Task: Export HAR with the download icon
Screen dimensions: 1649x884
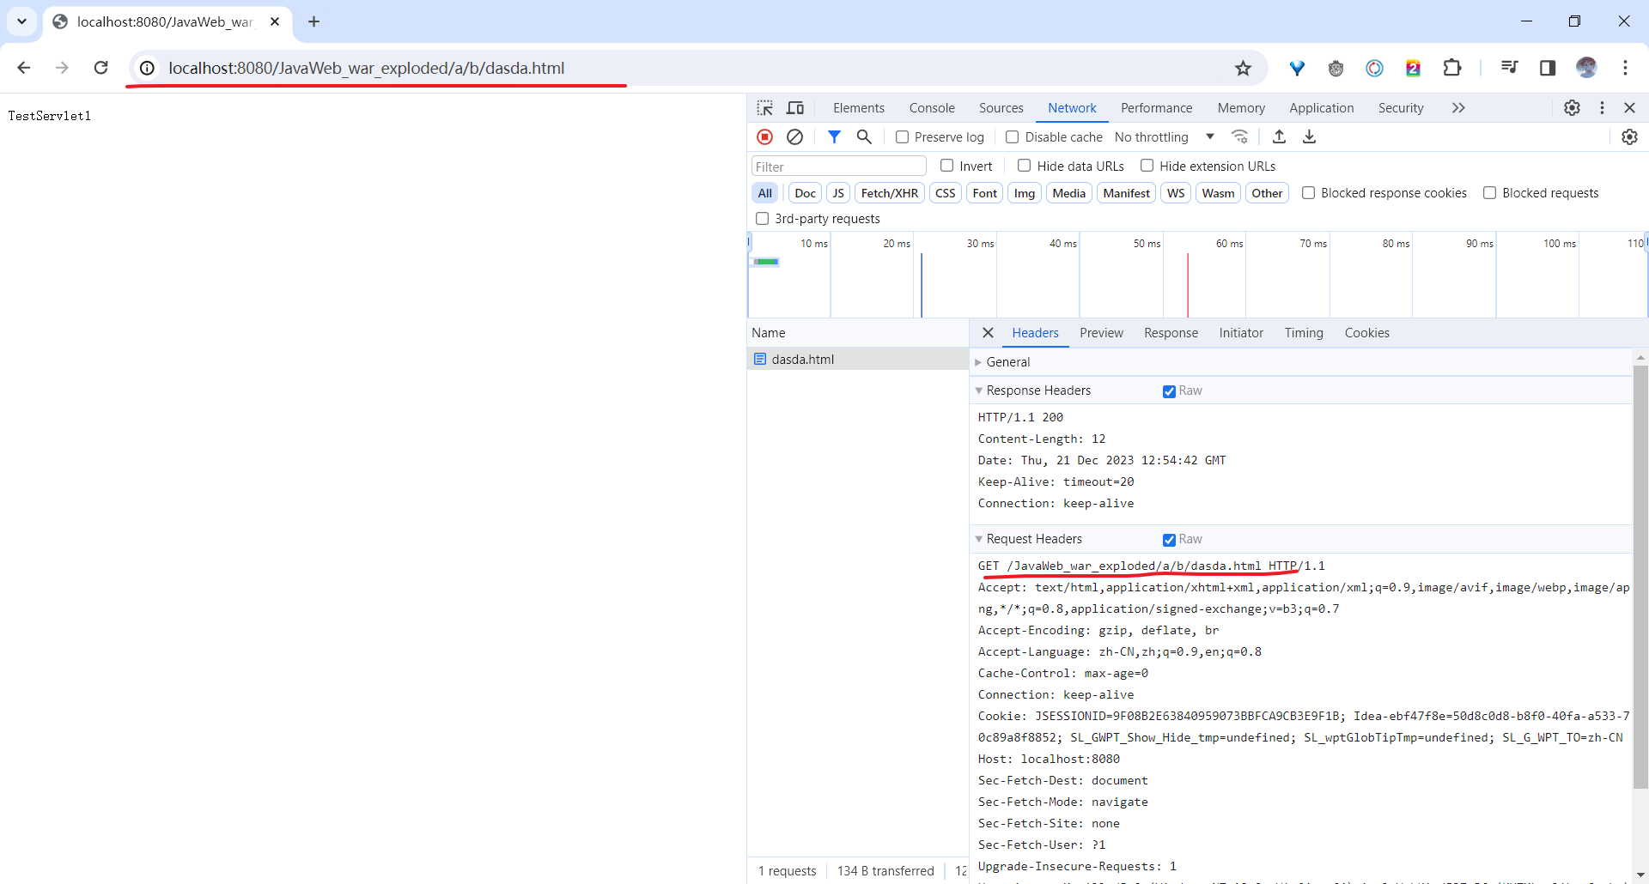Action: coord(1309,136)
